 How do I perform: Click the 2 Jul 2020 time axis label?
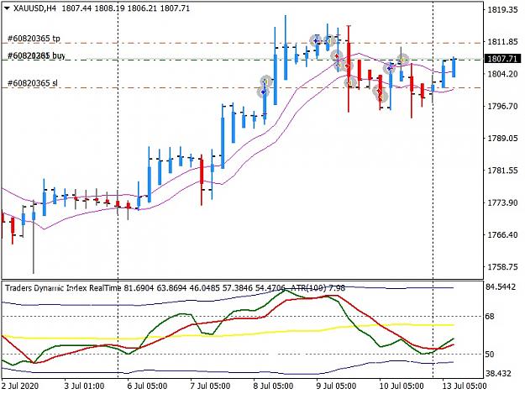(x=20, y=386)
